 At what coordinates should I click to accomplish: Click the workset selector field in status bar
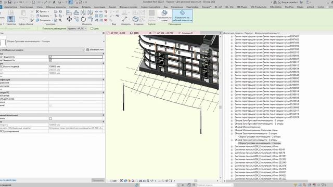(158, 185)
